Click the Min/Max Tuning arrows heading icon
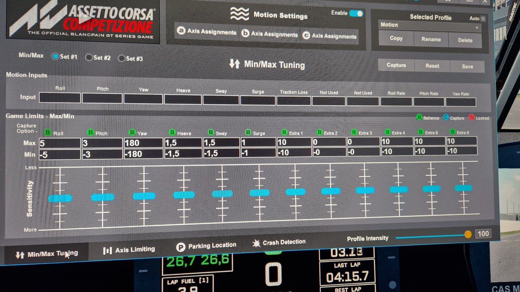This screenshot has height=292, width=520. click(x=234, y=63)
